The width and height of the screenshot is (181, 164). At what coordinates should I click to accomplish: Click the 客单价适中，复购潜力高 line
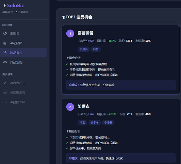[x=85, y=148]
